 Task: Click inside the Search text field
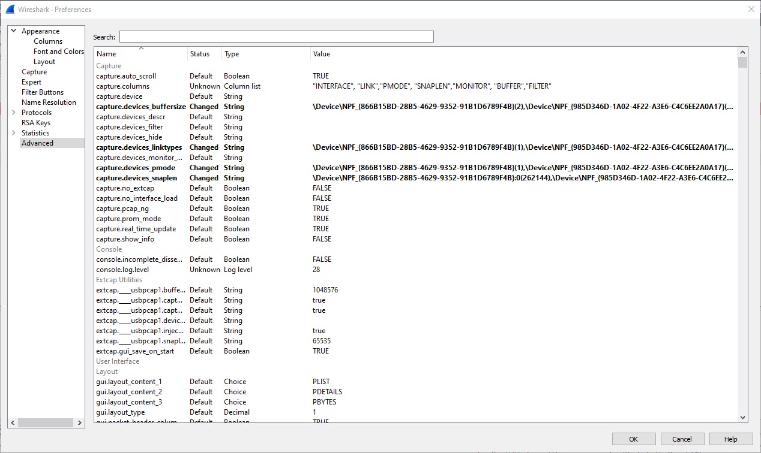tap(276, 37)
